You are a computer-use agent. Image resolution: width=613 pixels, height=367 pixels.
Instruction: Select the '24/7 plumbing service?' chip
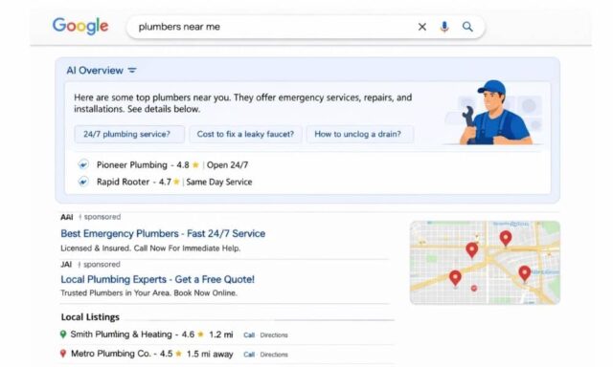point(129,134)
